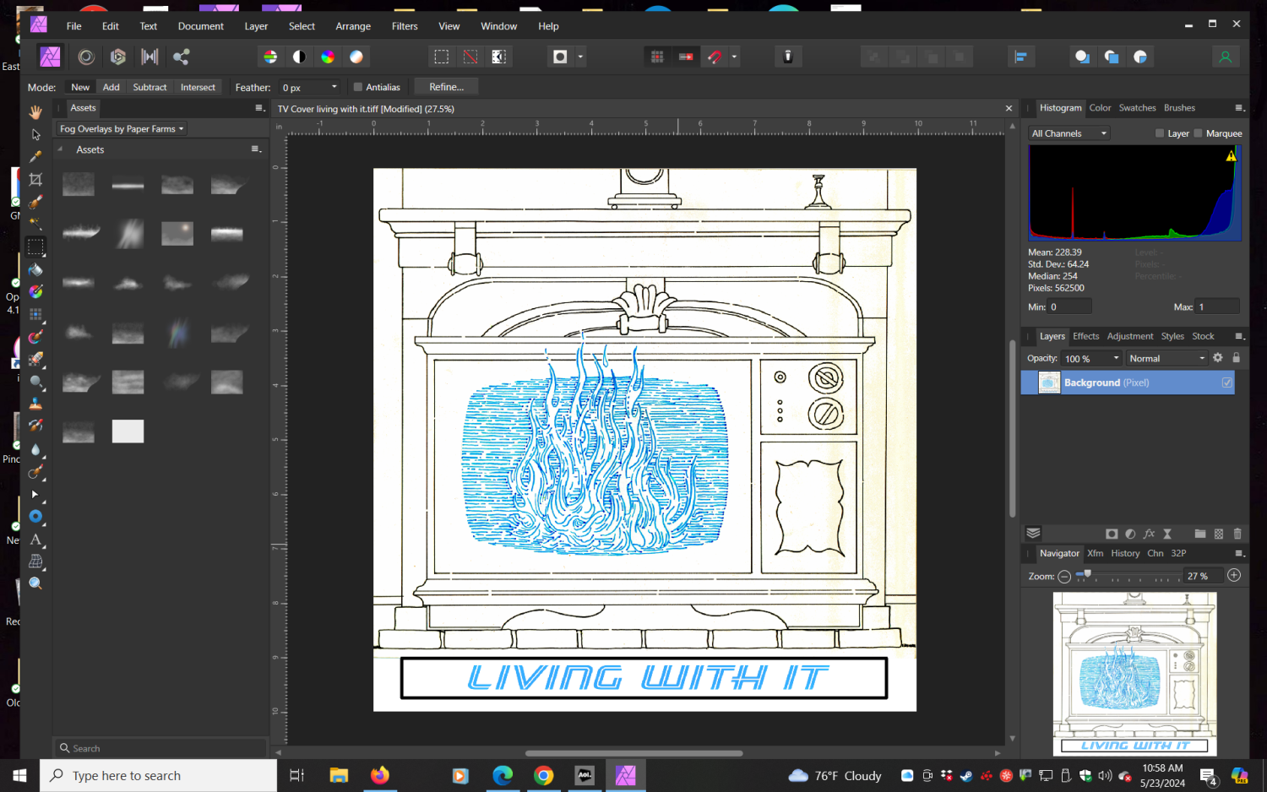Open the Normal blend mode dropdown

point(1166,357)
